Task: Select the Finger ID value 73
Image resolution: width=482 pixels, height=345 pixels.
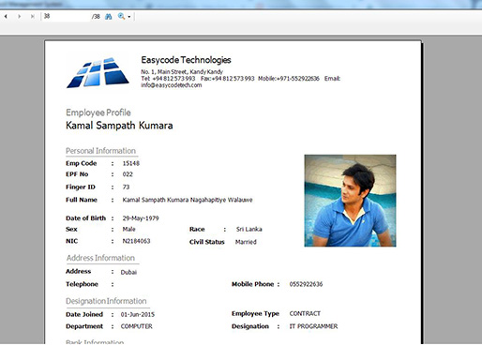Action: [x=126, y=187]
